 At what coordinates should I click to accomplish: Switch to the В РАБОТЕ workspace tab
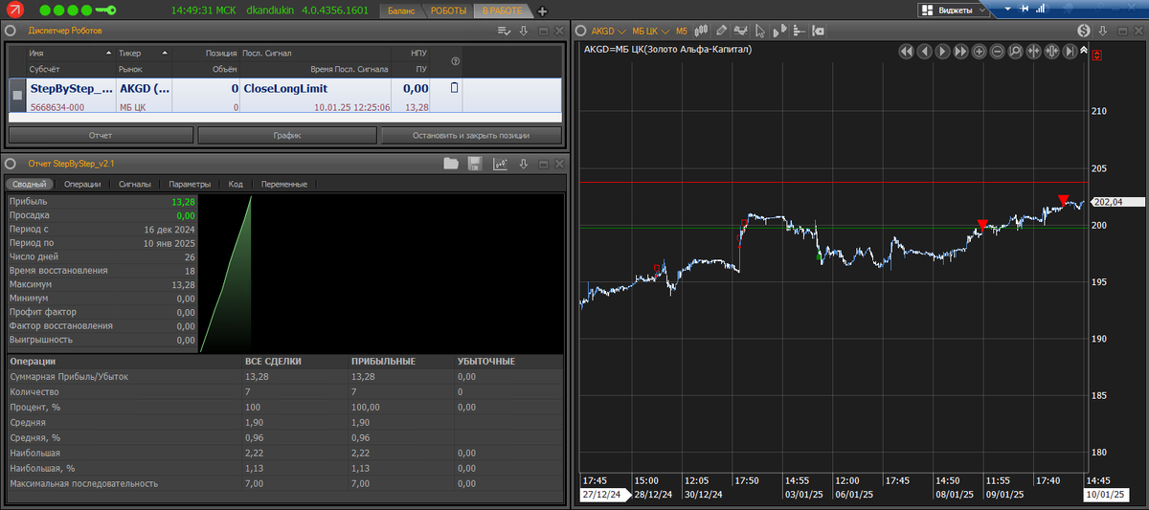pyautogui.click(x=502, y=11)
